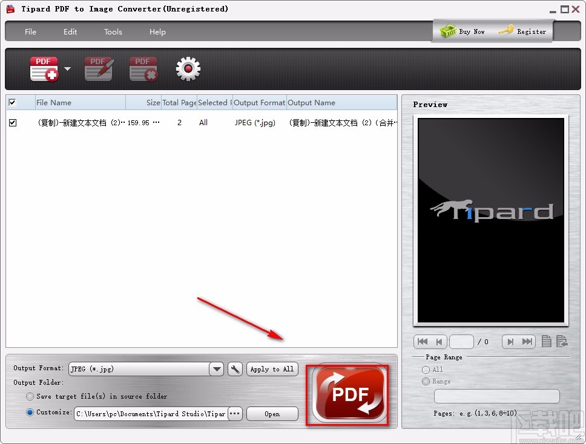Open the Tools menu
The width and height of the screenshot is (586, 444).
tap(113, 31)
